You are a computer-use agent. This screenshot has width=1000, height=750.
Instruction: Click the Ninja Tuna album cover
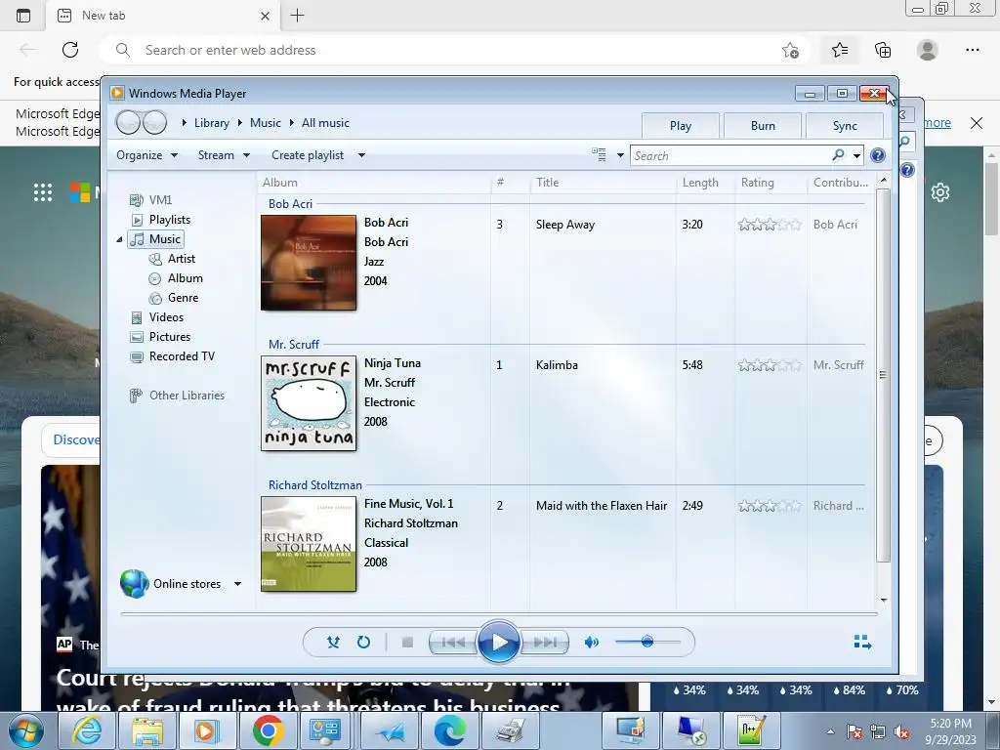click(309, 403)
